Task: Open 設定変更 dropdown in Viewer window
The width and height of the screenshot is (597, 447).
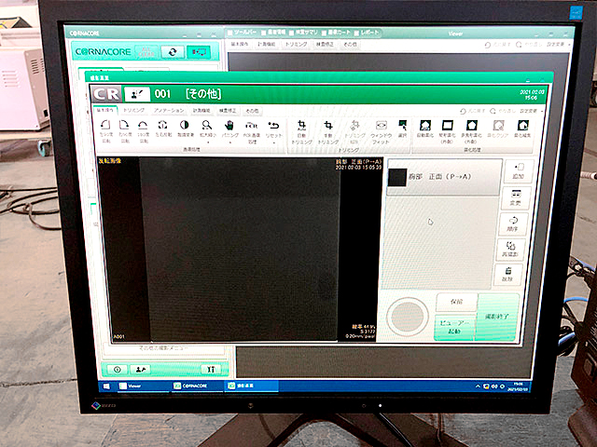Action: [x=559, y=45]
